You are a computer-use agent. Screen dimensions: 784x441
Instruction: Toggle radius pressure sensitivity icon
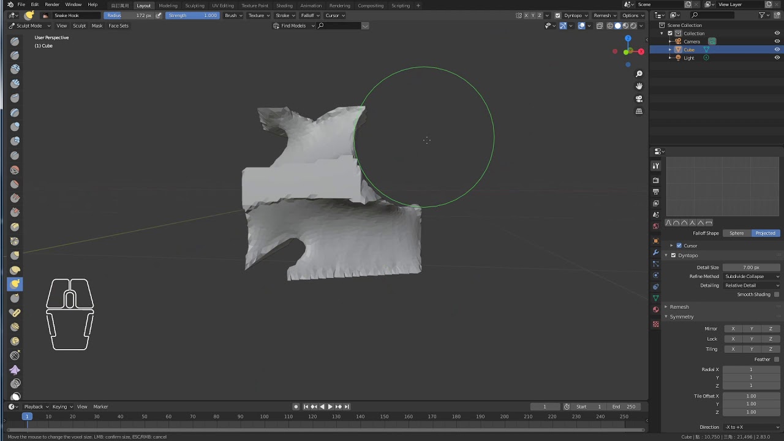point(159,15)
